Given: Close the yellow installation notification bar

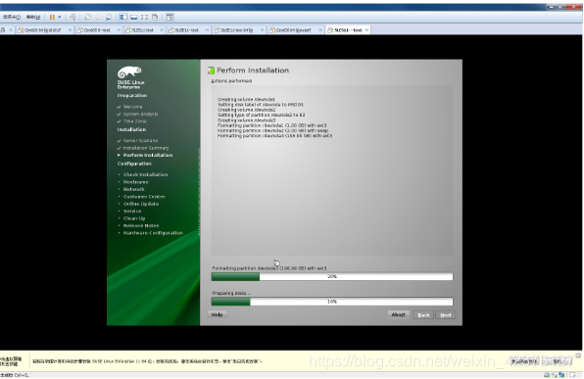Looking at the screenshot, I should click(578, 355).
